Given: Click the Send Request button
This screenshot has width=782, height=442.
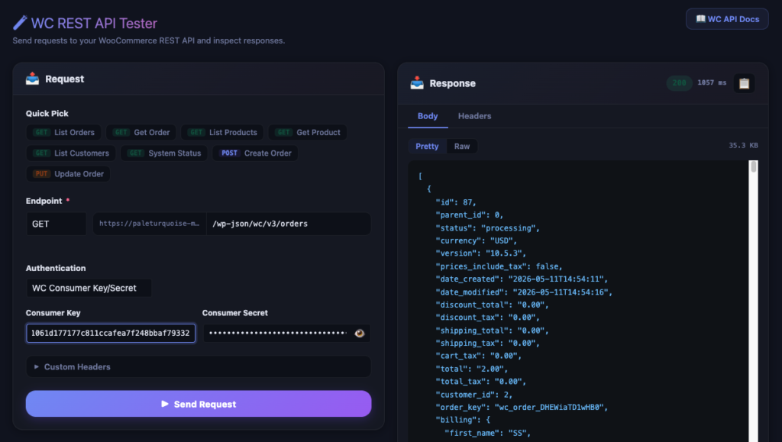Looking at the screenshot, I should tap(199, 404).
